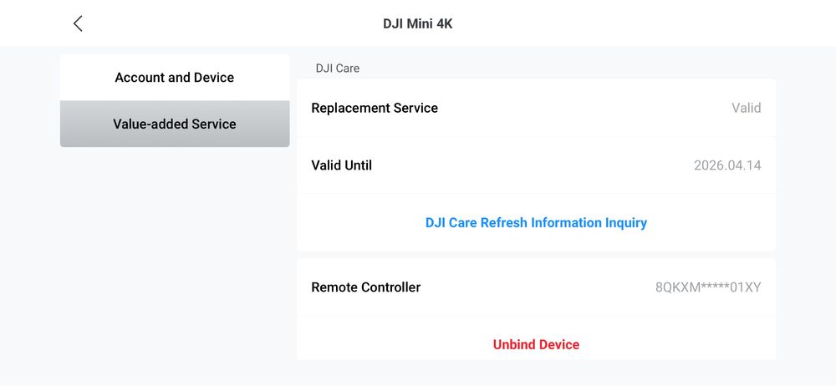This screenshot has height=386, width=836.
Task: Click empty header space right of the title
Action: coord(644,23)
